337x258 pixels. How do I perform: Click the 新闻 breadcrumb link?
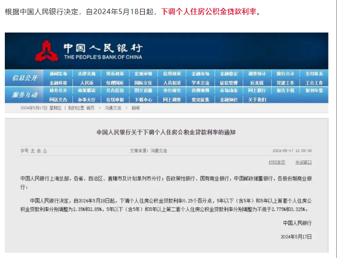pyautogui.click(x=136, y=108)
